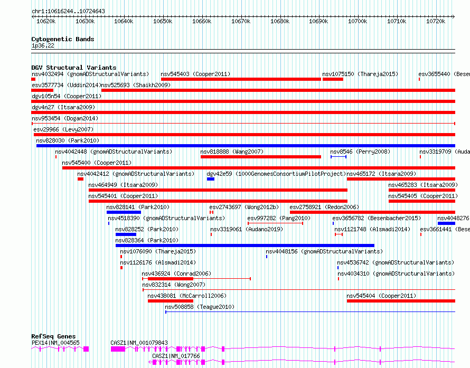Viewport: 470px width, 368px height.
Task: Open variant nsv4032494 (gnomADStructuralVariants) label
Action: [x=90, y=74]
